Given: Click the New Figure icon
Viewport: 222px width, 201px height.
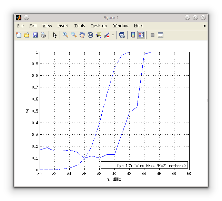Looking at the screenshot, I should (x=19, y=35).
